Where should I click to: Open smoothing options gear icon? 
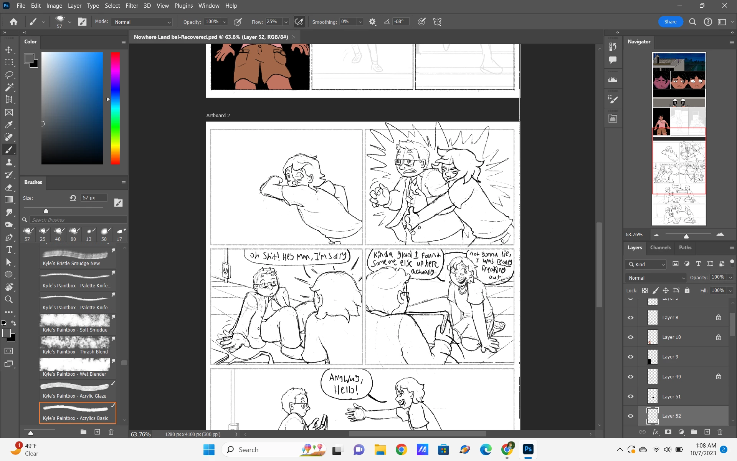click(x=372, y=22)
